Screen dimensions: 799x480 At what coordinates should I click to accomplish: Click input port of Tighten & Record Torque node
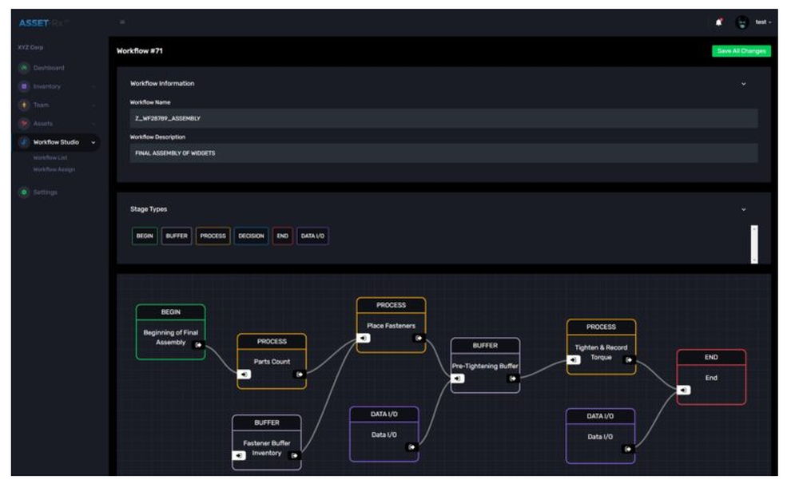click(x=574, y=359)
